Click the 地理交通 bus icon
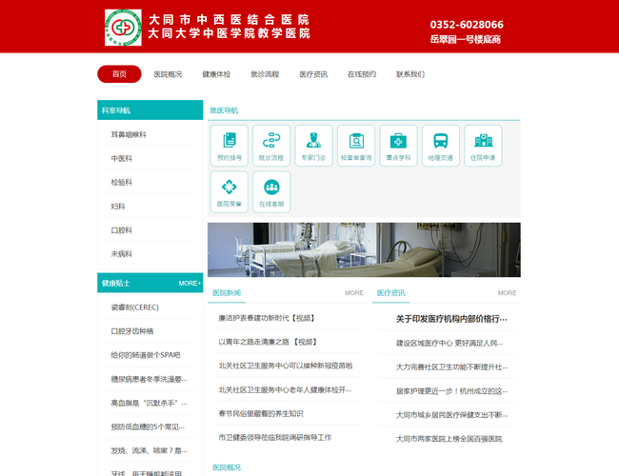The image size is (619, 476). (x=440, y=145)
